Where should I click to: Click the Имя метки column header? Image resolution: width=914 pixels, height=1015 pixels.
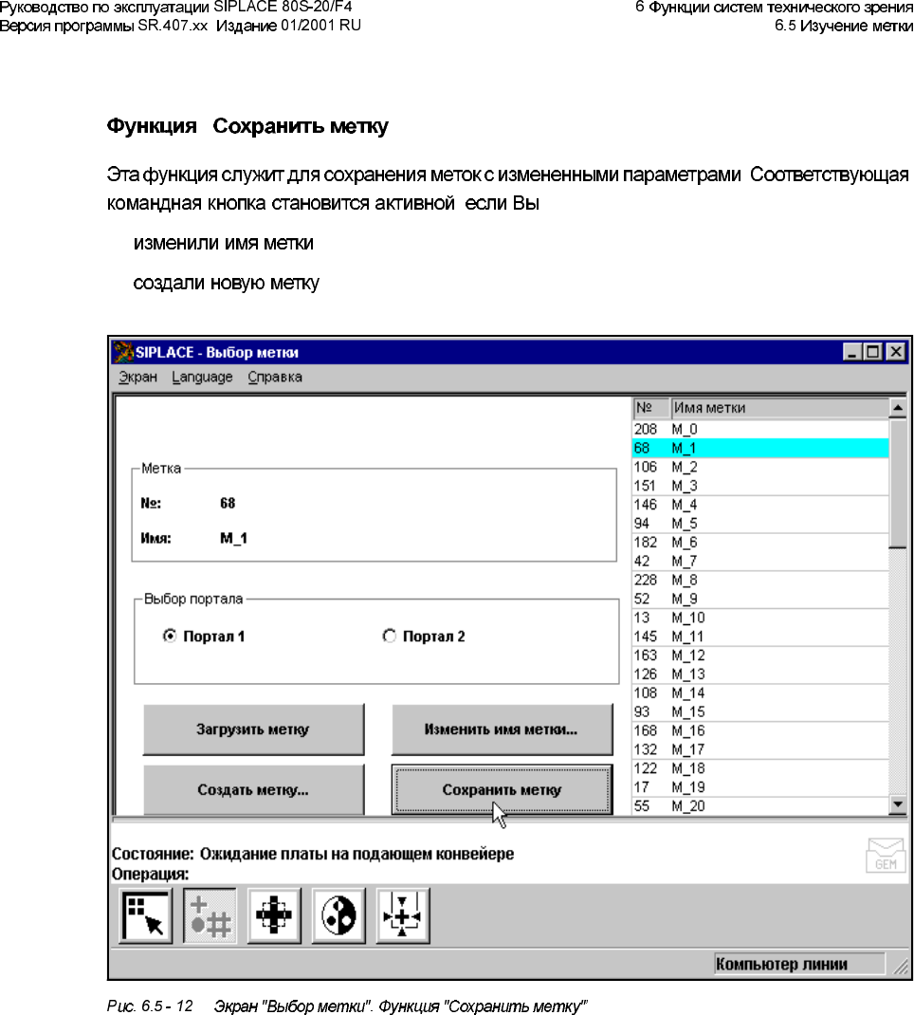coord(779,408)
